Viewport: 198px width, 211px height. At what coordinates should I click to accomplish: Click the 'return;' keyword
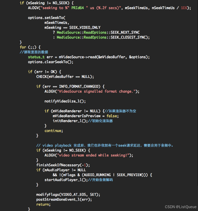tap(43, 204)
